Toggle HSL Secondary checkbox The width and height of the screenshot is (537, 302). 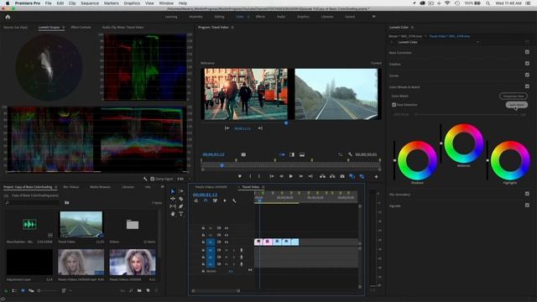(x=527, y=194)
